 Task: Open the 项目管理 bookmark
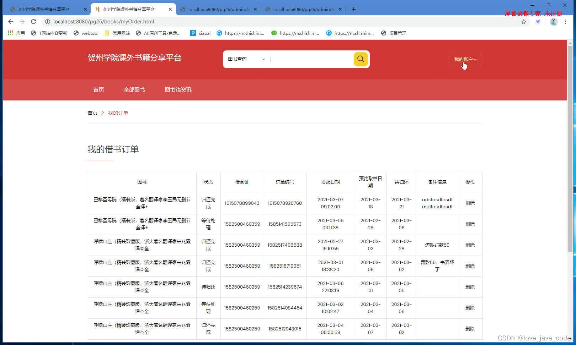(x=394, y=33)
